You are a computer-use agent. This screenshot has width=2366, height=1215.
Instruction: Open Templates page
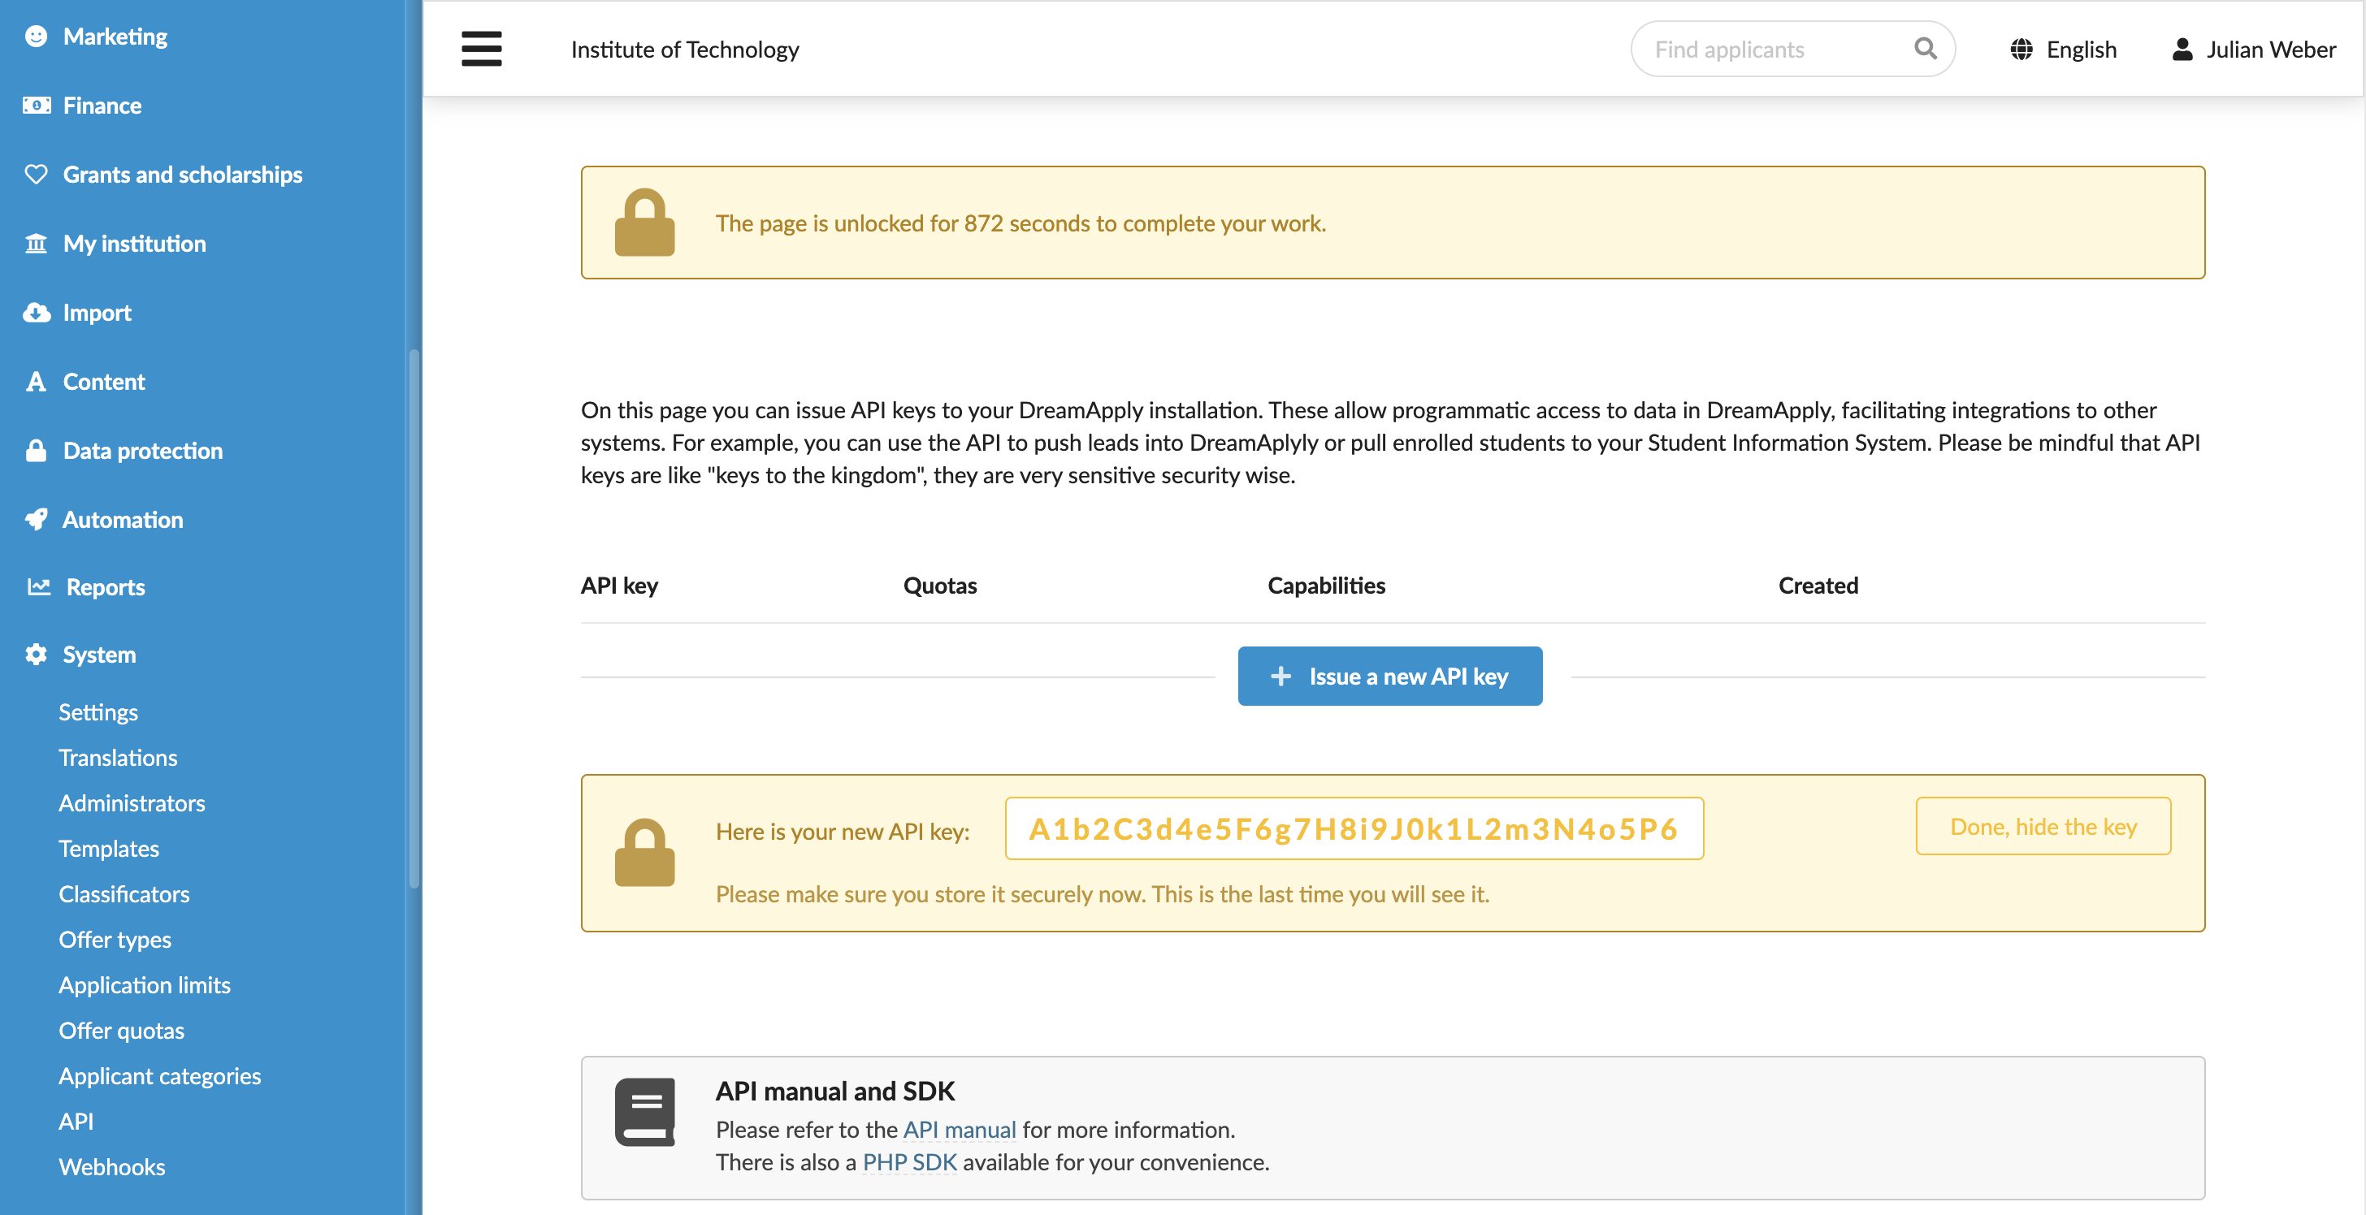(108, 848)
